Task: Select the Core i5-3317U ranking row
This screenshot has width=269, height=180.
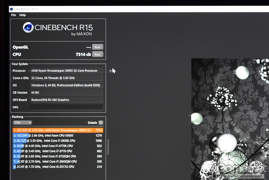Action: pyautogui.click(x=58, y=167)
